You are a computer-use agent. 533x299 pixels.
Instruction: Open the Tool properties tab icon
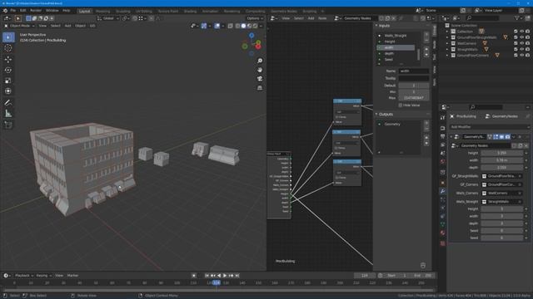coord(442,118)
